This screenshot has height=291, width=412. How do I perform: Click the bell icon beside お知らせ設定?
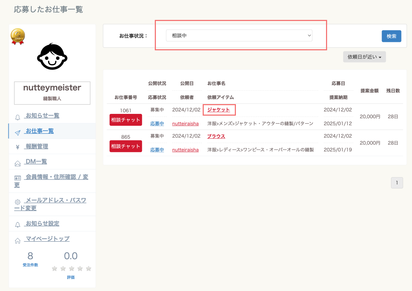(17, 225)
